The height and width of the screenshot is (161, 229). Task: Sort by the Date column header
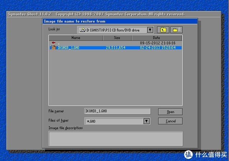pos(157,38)
